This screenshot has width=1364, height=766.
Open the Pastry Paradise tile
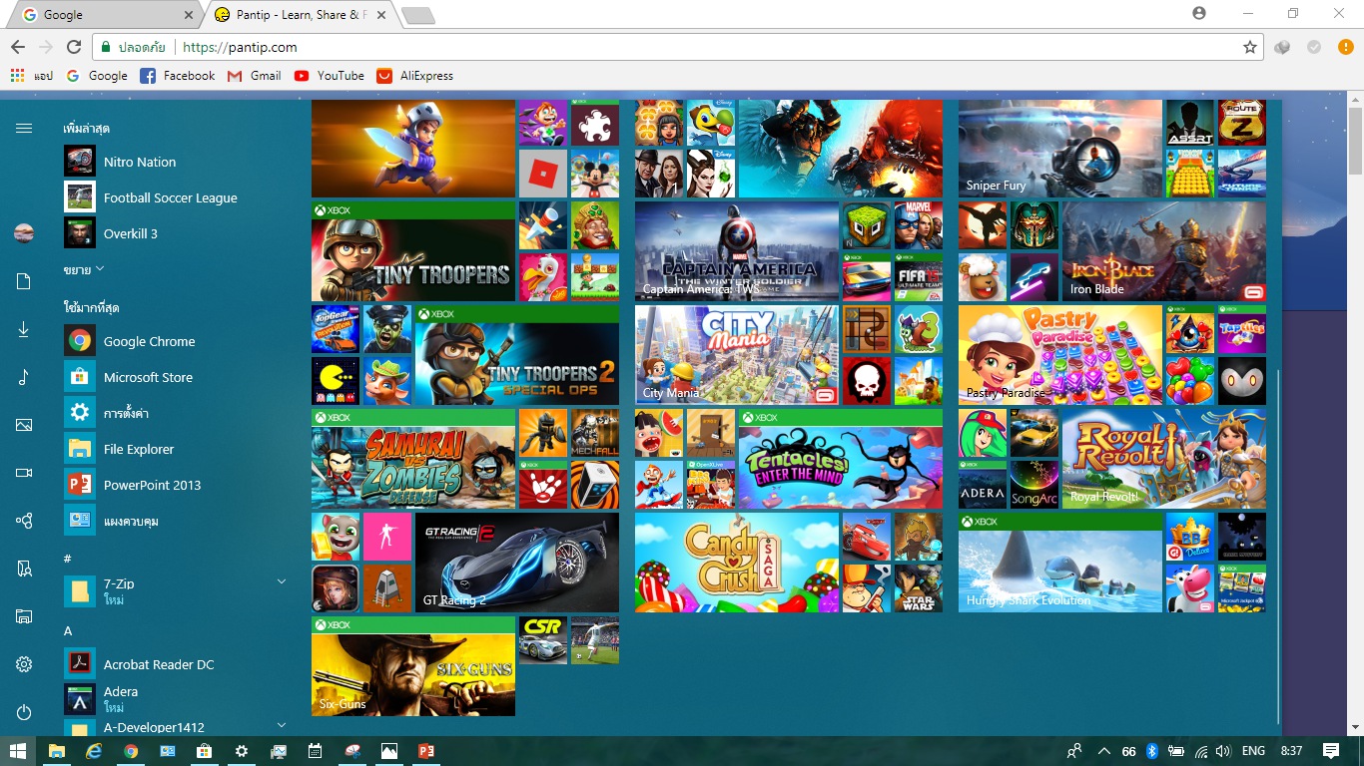(x=1060, y=355)
